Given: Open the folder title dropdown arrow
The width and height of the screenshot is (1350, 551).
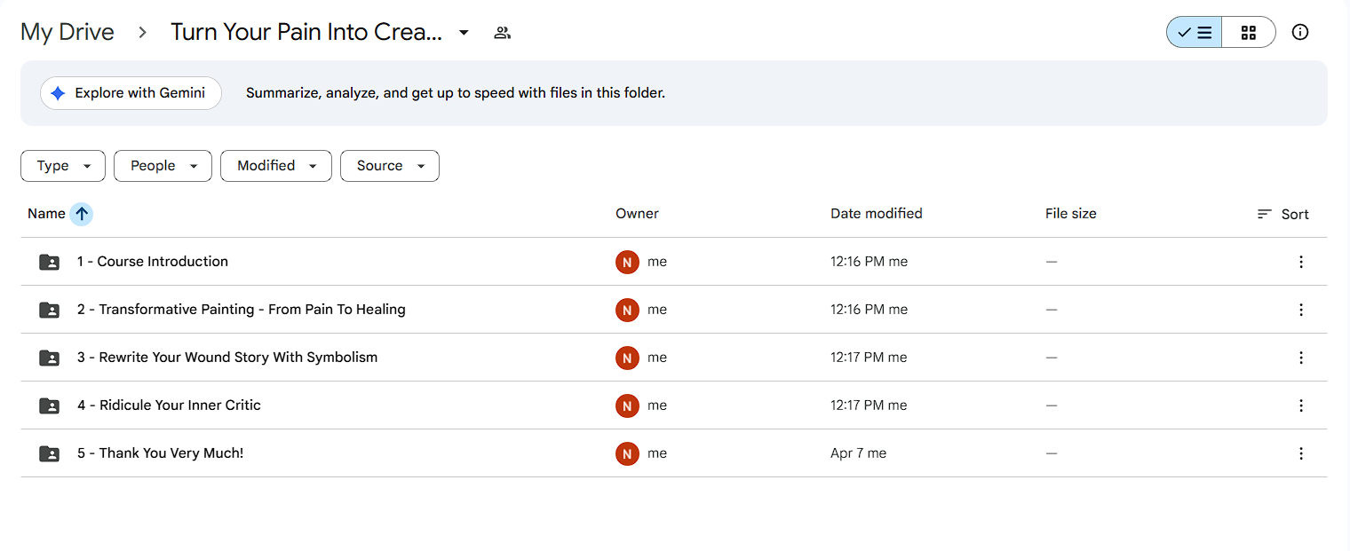Looking at the screenshot, I should pyautogui.click(x=464, y=33).
